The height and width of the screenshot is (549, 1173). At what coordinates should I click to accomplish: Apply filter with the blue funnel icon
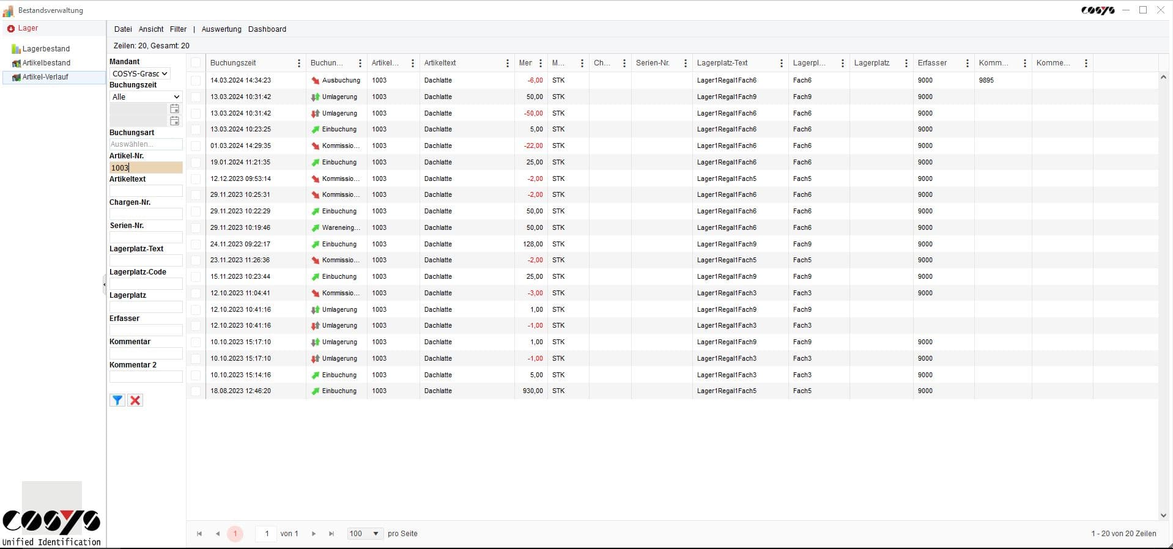click(x=117, y=400)
